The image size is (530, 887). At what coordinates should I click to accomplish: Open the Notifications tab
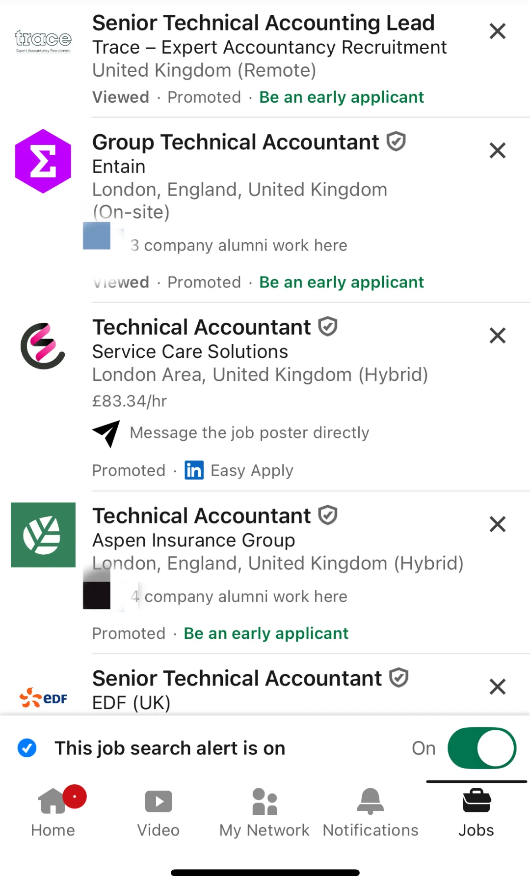pyautogui.click(x=371, y=812)
